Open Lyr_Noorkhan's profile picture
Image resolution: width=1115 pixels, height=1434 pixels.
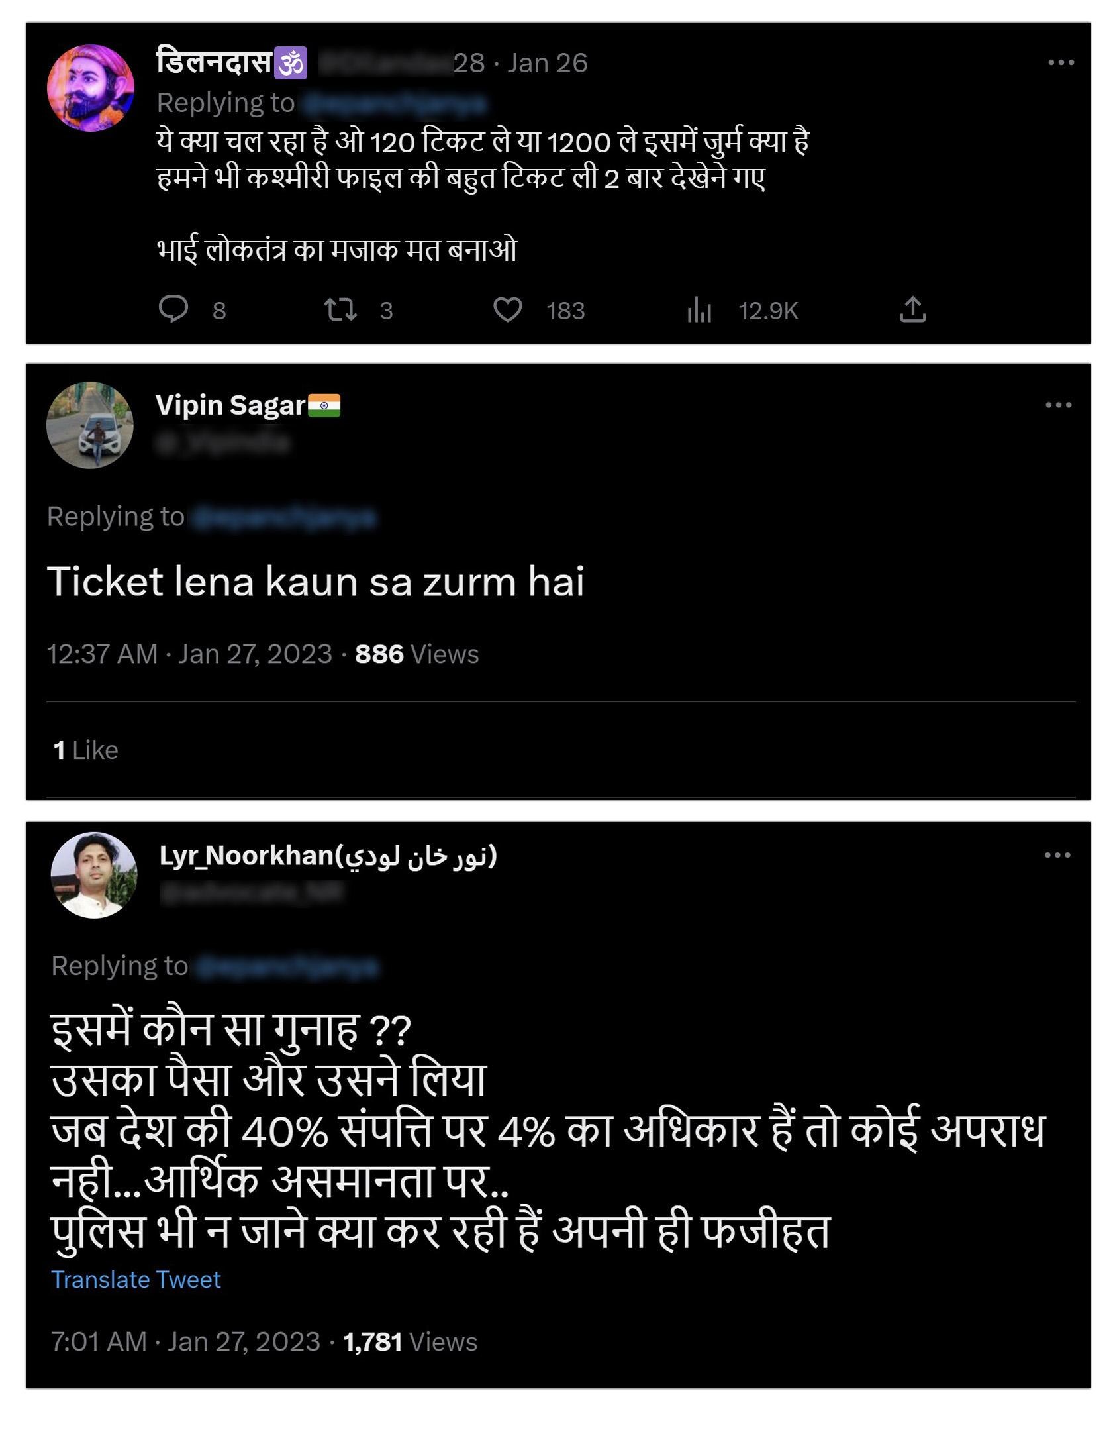(94, 875)
